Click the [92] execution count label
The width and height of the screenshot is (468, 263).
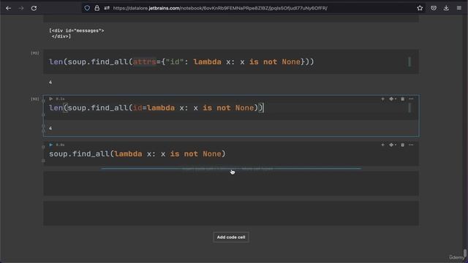35,53
